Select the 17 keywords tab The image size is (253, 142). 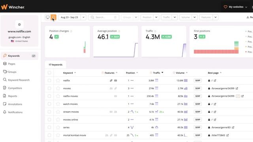coord(55,65)
